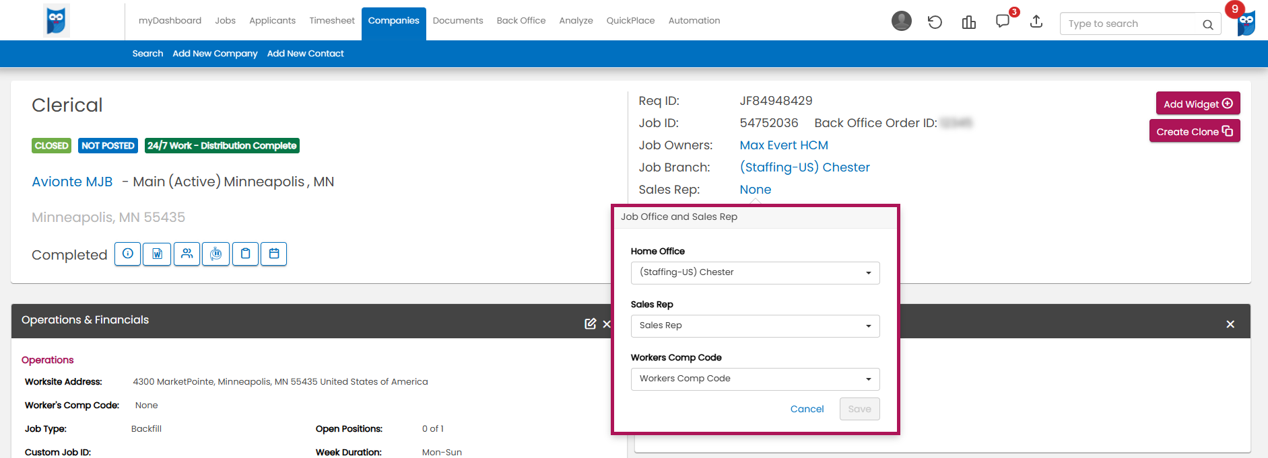Viewport: 1268px width, 458px height.
Task: Edit the Operations & Financials widget
Action: pos(591,324)
